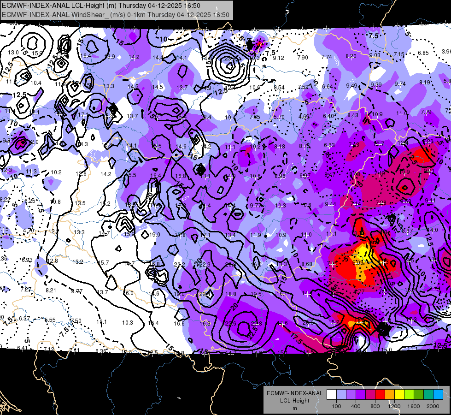Click the legend tick label '800'

[375, 406]
